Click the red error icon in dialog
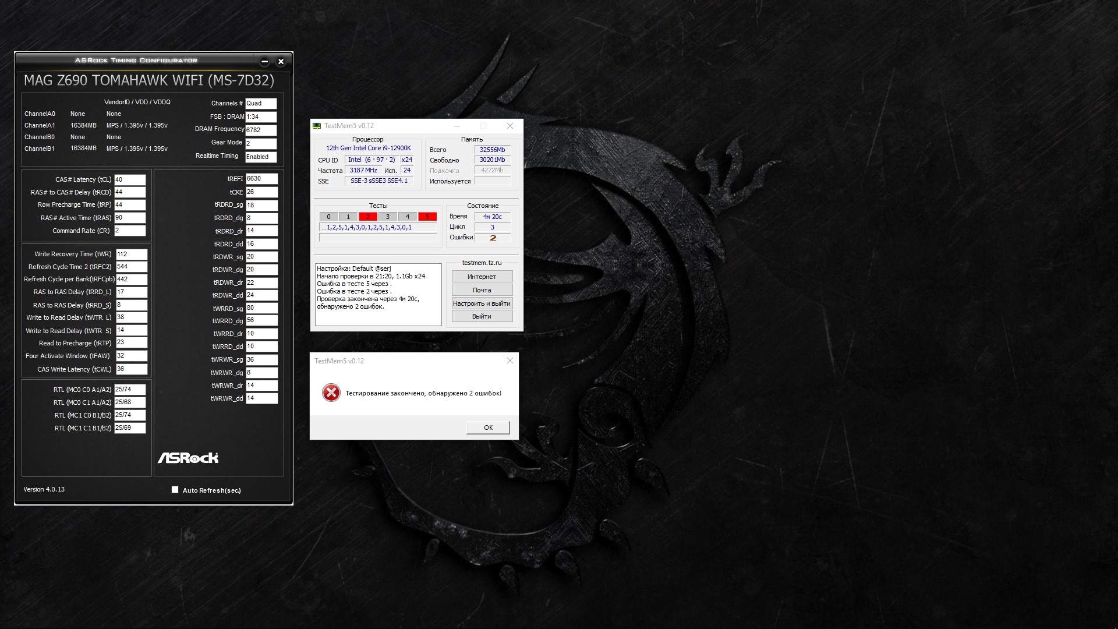1118x629 pixels. click(331, 393)
